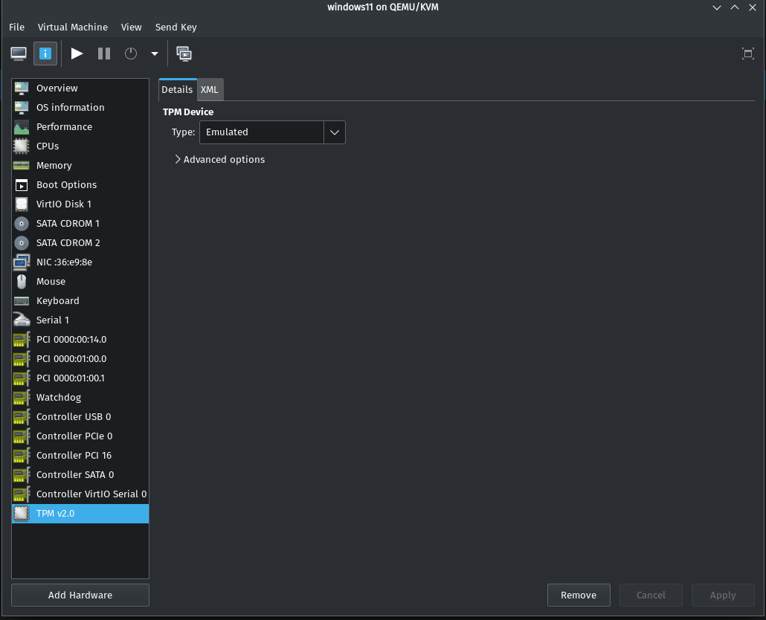This screenshot has width=766, height=620.
Task: Switch to the XML tab
Action: tap(210, 89)
